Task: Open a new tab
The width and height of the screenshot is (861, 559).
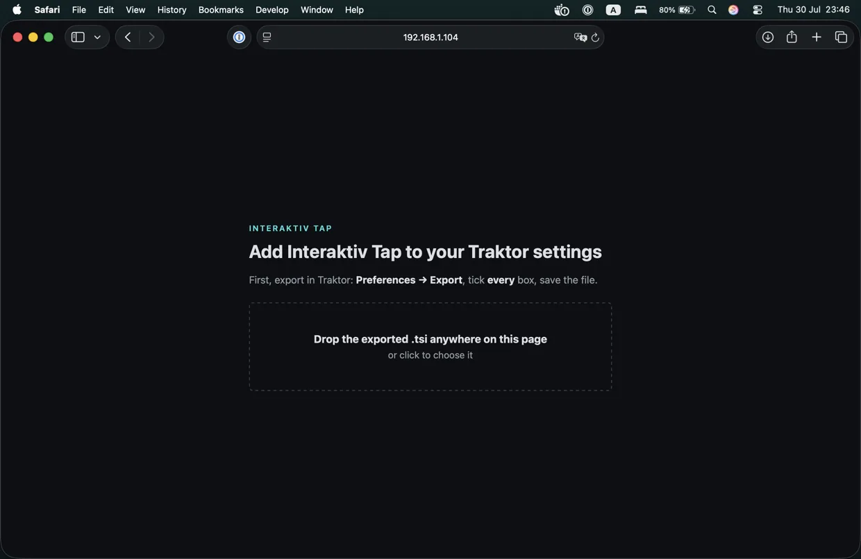Action: (817, 37)
